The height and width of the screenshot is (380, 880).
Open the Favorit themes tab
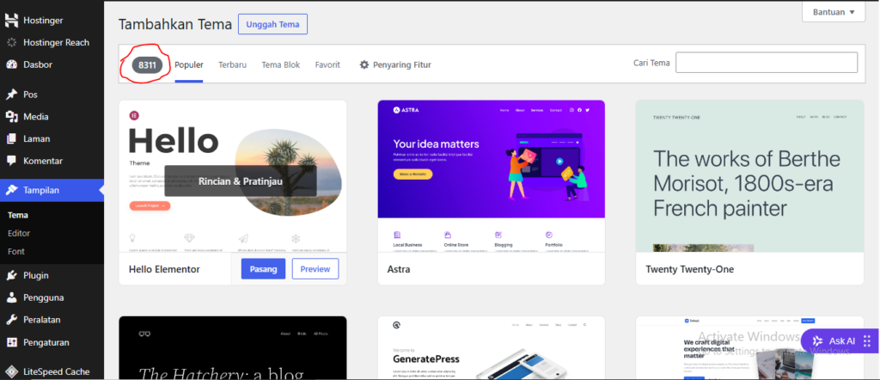click(x=327, y=64)
